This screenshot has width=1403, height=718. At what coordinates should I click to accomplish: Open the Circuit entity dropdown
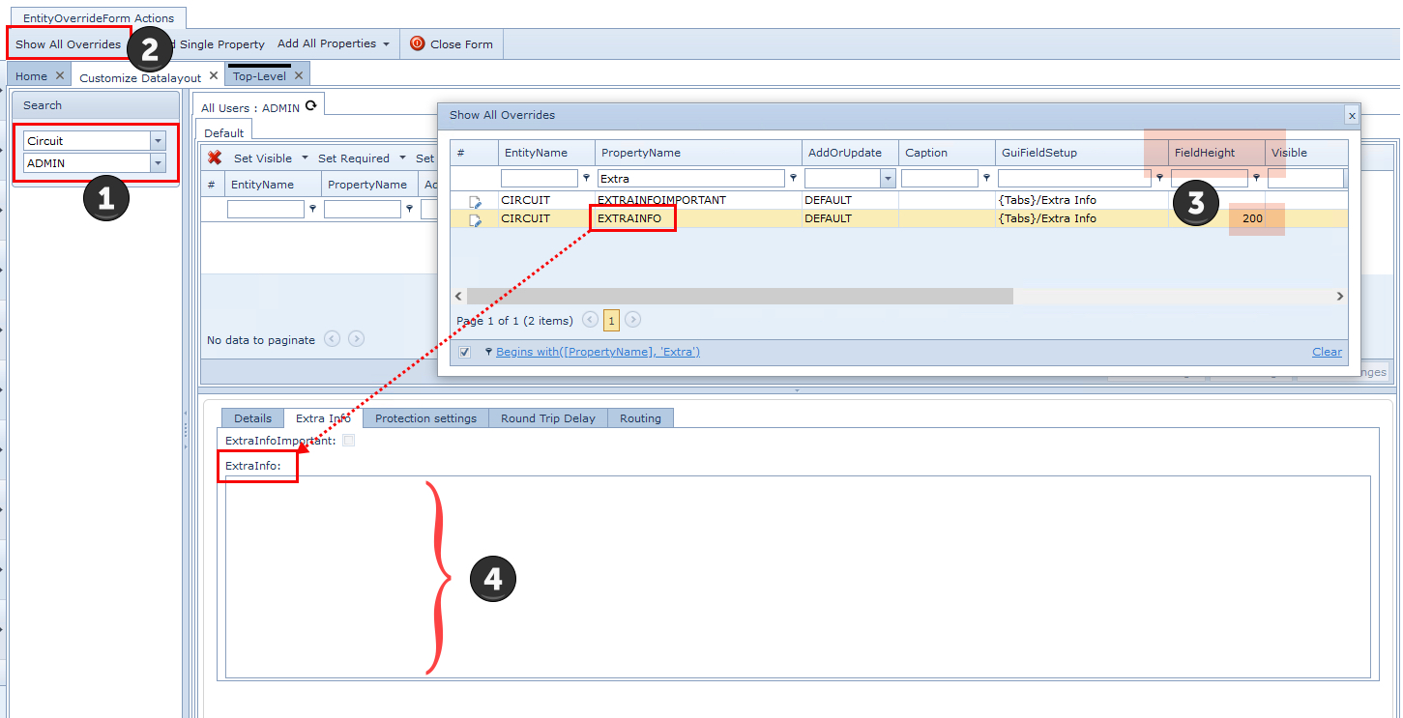[x=159, y=141]
